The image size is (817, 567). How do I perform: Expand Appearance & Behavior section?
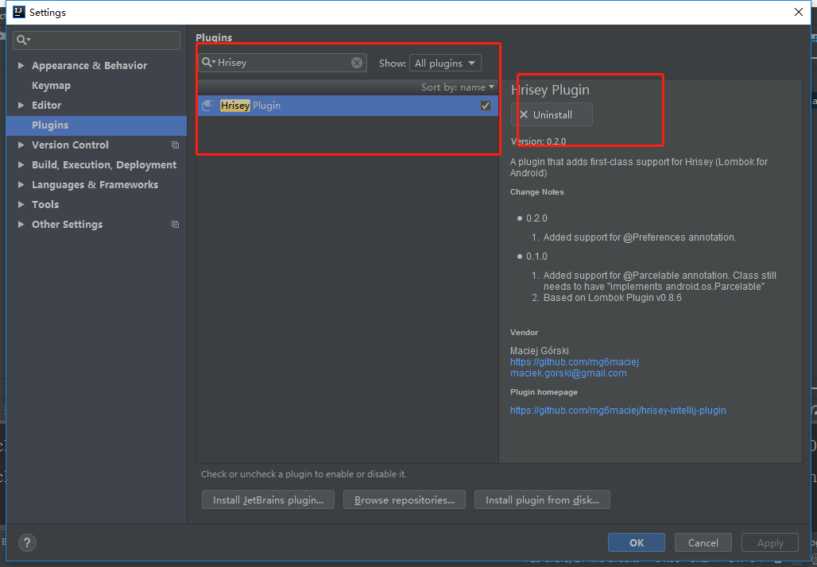pyautogui.click(x=21, y=66)
